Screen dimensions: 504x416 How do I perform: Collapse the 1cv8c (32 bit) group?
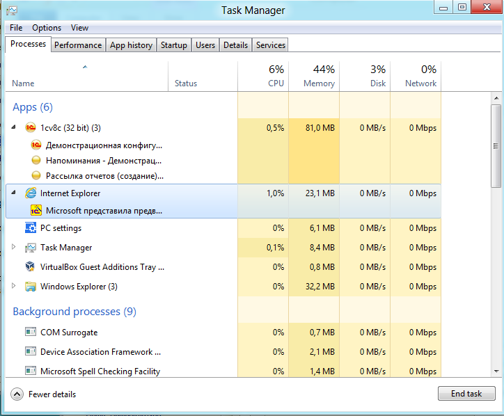pos(13,127)
